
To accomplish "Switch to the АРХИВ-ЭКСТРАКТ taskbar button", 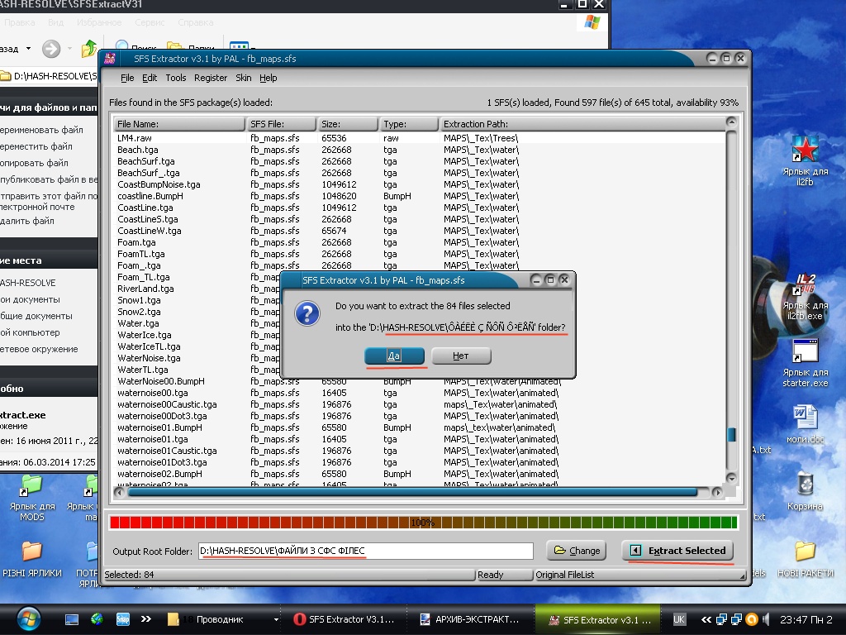I will 470,619.
